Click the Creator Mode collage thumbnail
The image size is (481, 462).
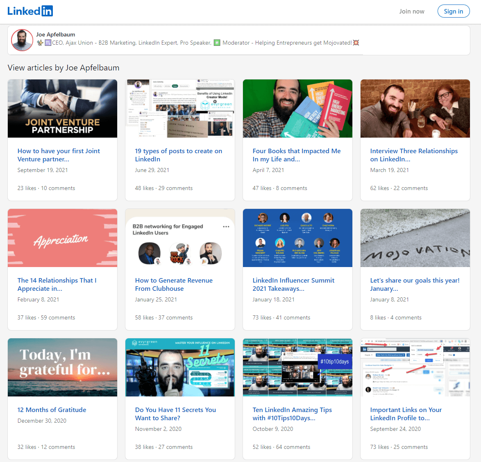pyautogui.click(x=180, y=109)
